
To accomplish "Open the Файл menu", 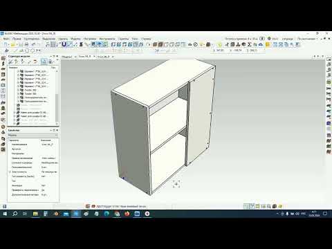I will click(x=6, y=39).
